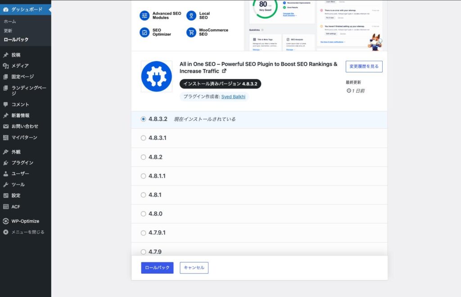This screenshot has width=461, height=297.
Task: Click the Local SEO pin icon
Action: tap(191, 16)
